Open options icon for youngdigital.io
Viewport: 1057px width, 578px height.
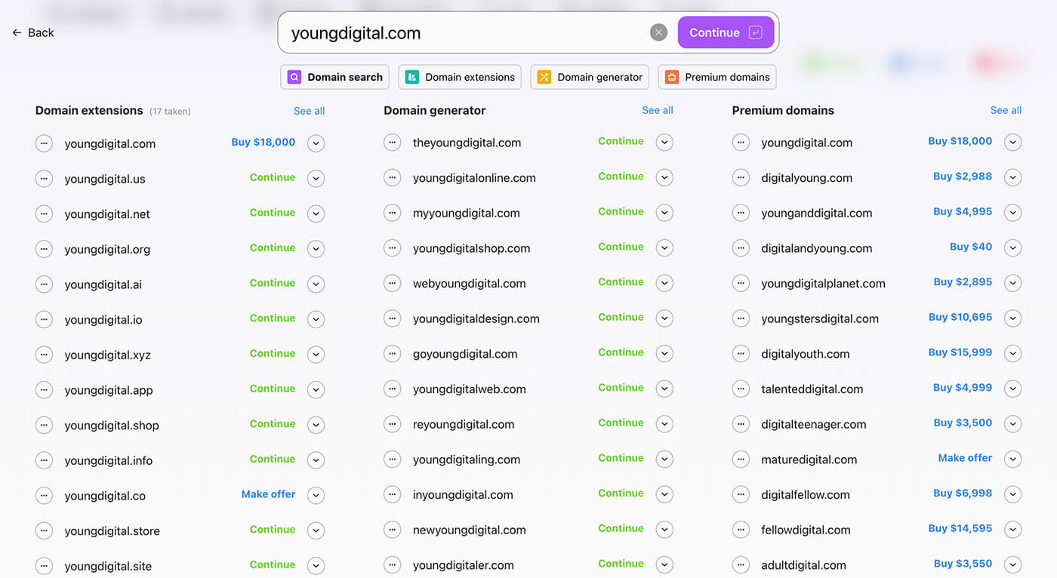click(x=44, y=319)
